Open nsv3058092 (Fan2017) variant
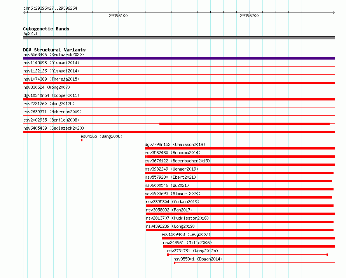The image size is (346, 278). pos(169,210)
